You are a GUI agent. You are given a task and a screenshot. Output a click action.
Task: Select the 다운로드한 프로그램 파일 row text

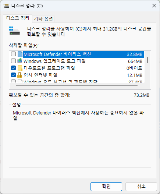click(49, 68)
